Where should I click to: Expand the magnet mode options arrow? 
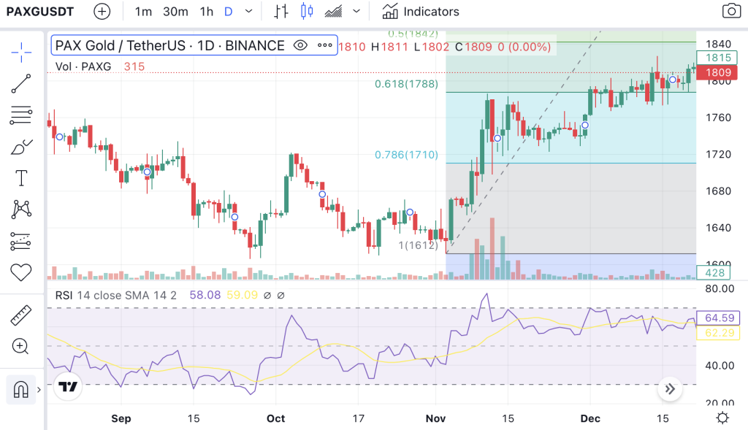(x=39, y=390)
